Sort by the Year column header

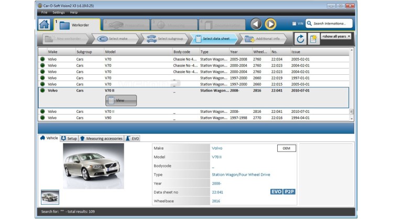[234, 52]
